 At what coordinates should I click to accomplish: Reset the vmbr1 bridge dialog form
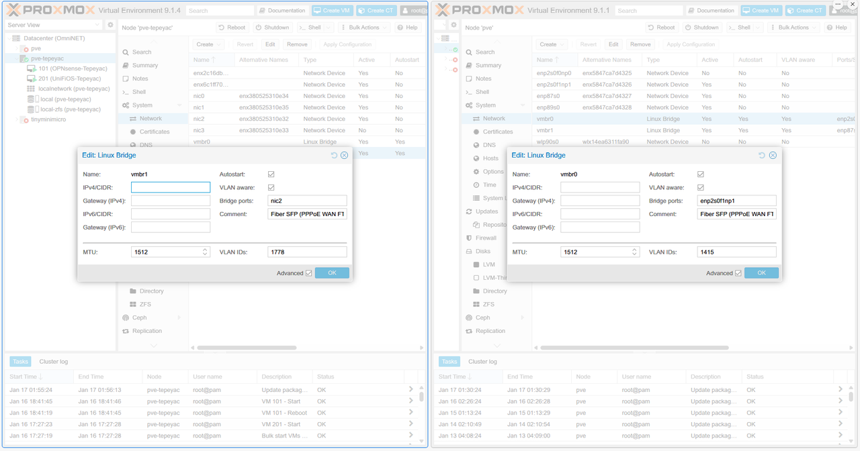335,155
